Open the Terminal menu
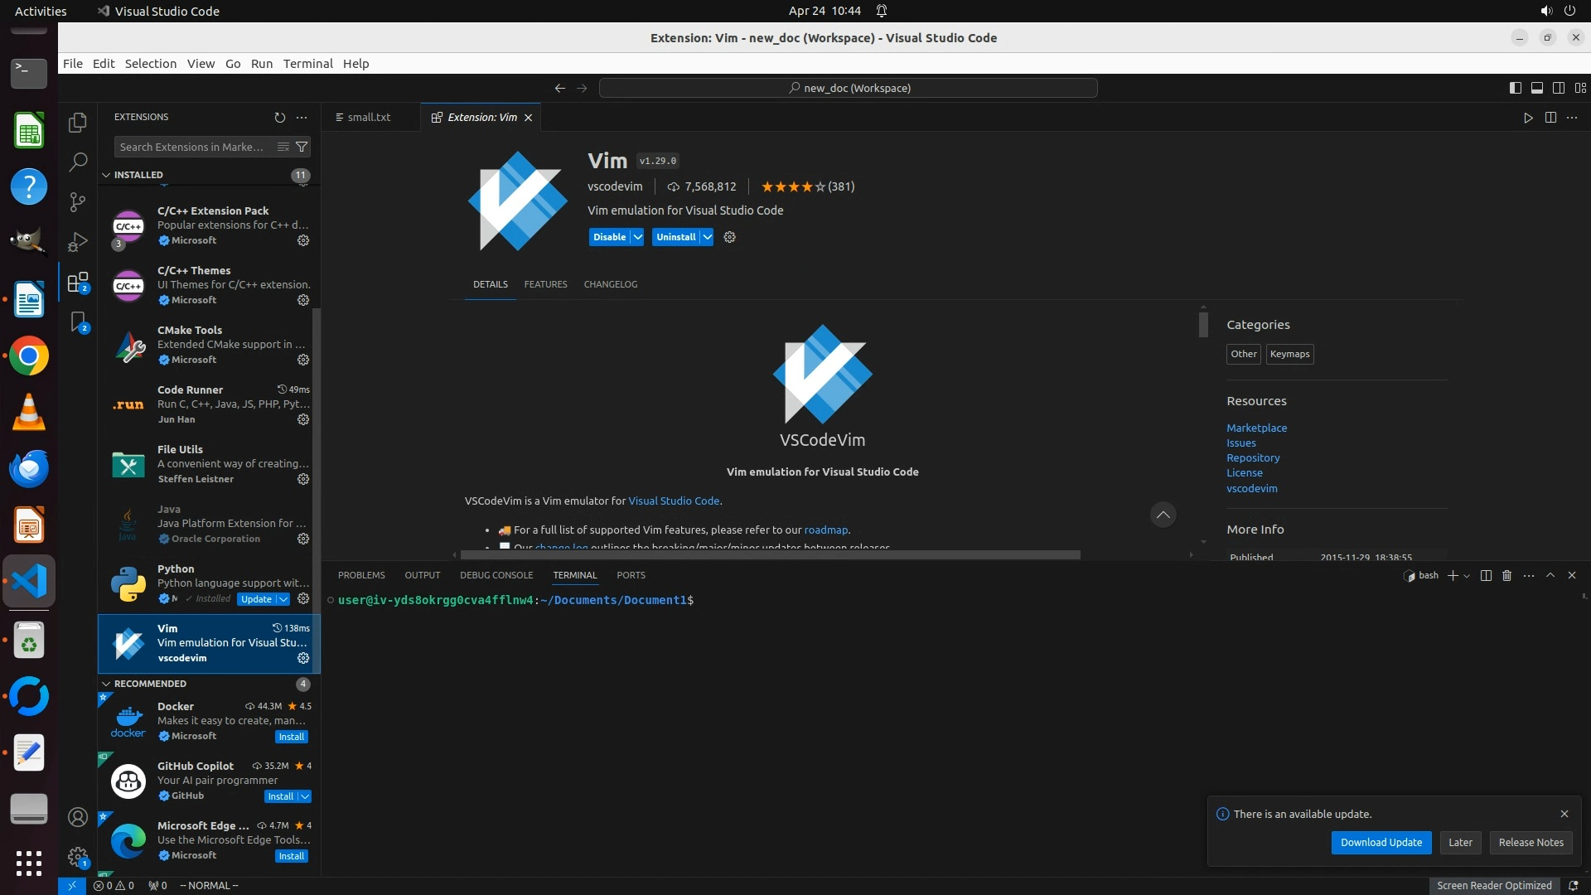Image resolution: width=1591 pixels, height=895 pixels. [x=307, y=64]
